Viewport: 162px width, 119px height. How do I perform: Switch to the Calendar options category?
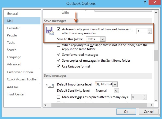14,28
